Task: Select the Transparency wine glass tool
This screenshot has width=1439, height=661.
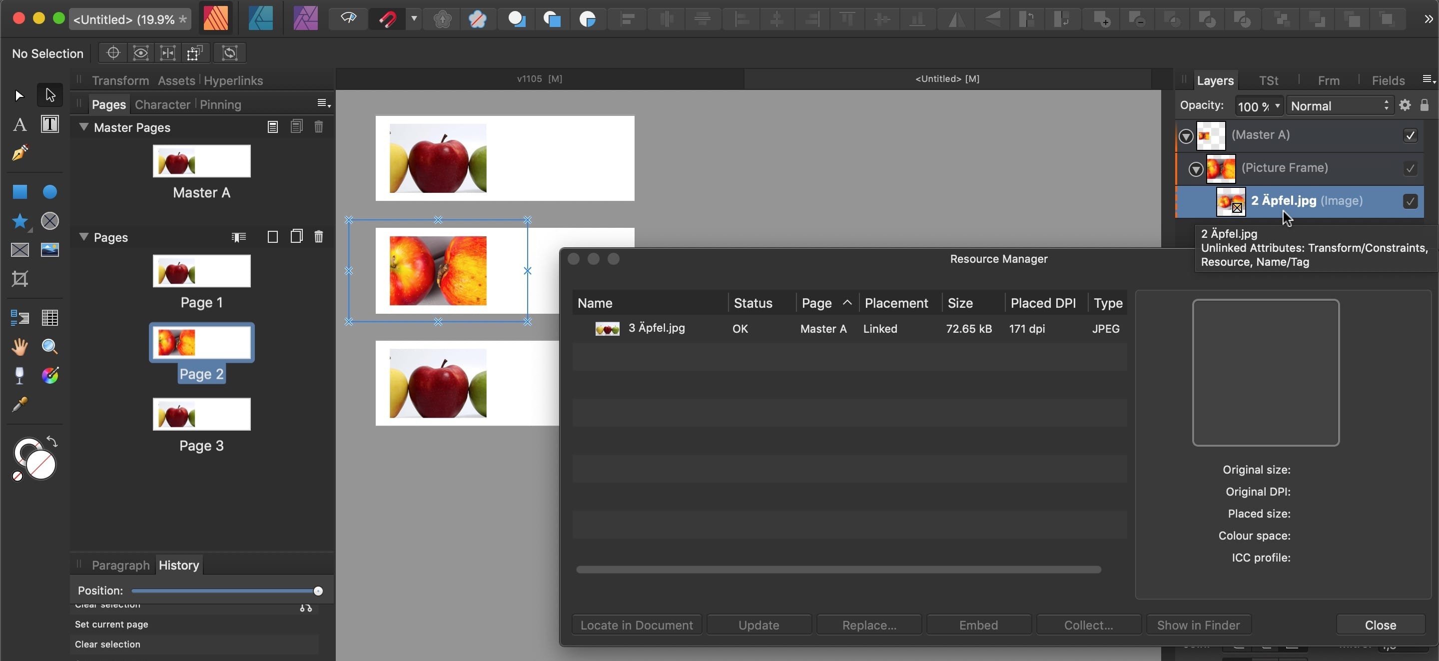Action: 19,376
